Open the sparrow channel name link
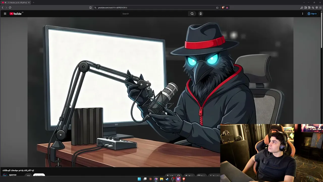The image size is (323, 182). (x=13, y=175)
